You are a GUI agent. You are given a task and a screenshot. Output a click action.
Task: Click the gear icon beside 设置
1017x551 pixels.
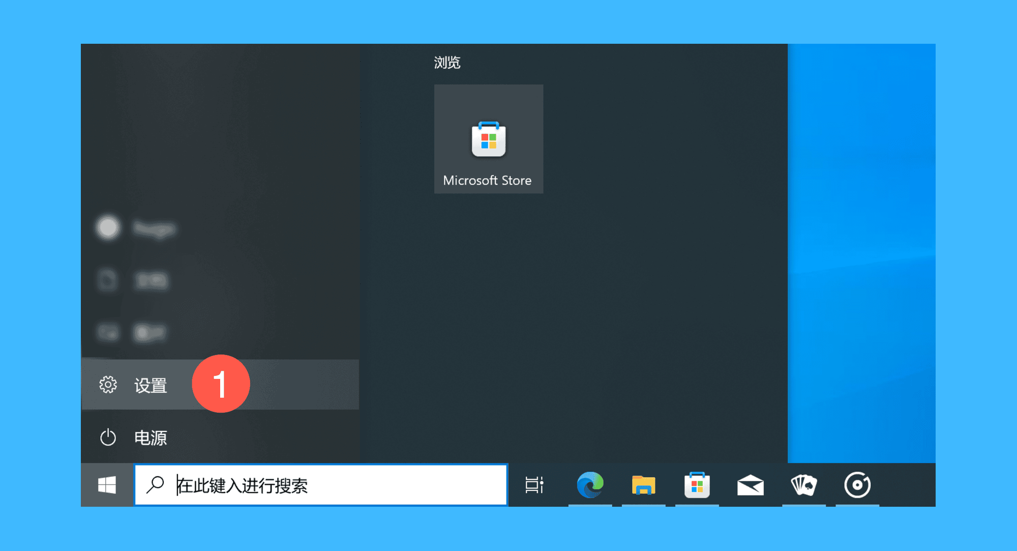point(108,385)
